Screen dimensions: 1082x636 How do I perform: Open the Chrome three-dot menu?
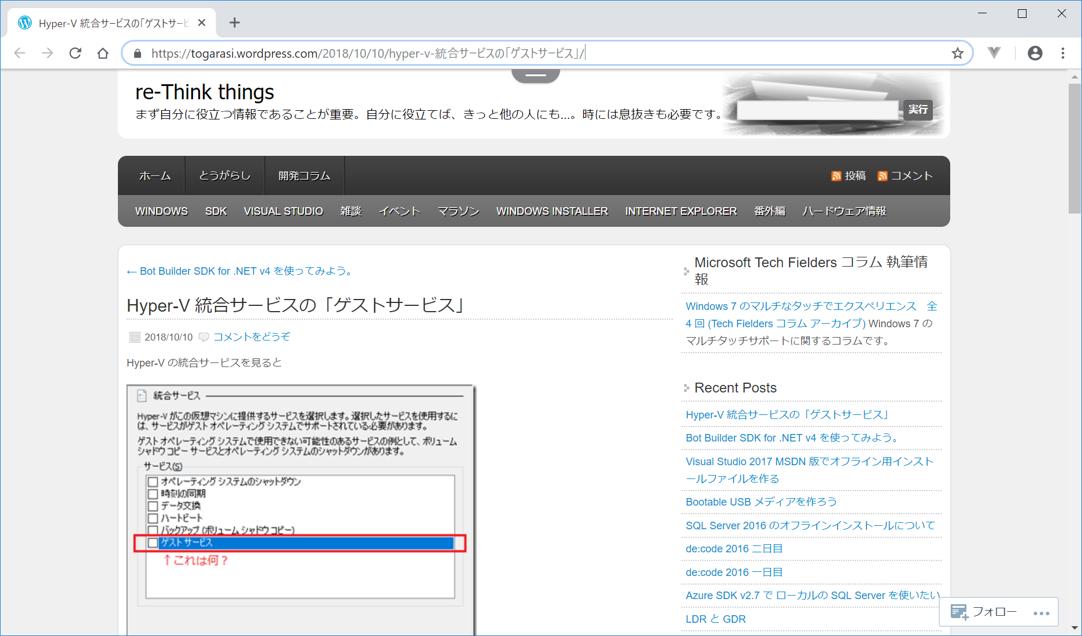(1063, 53)
